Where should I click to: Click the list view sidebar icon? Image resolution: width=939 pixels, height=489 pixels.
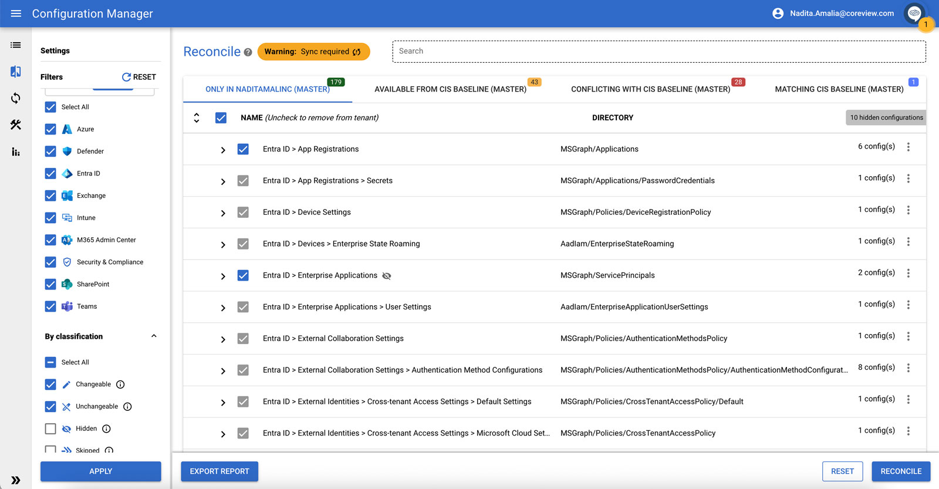pos(16,45)
